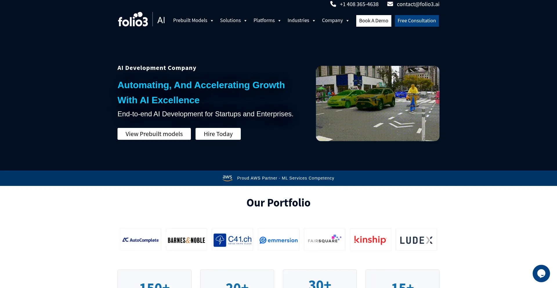Image resolution: width=557 pixels, height=288 pixels.
Task: Click the kinship portfolio logo
Action: coord(370,240)
